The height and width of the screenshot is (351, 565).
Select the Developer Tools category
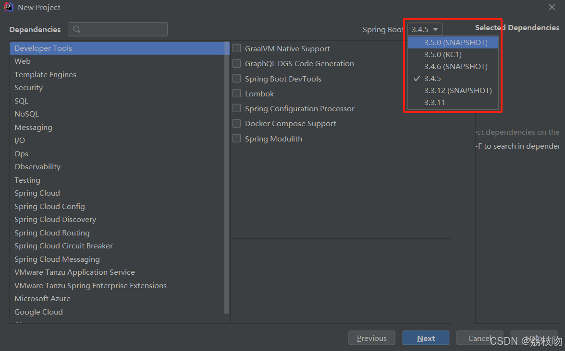click(117, 48)
